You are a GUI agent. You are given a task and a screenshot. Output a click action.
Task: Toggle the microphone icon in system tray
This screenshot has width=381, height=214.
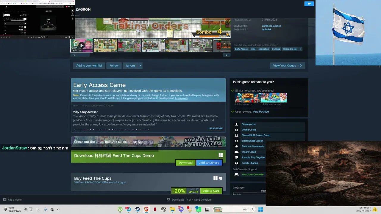point(46,209)
